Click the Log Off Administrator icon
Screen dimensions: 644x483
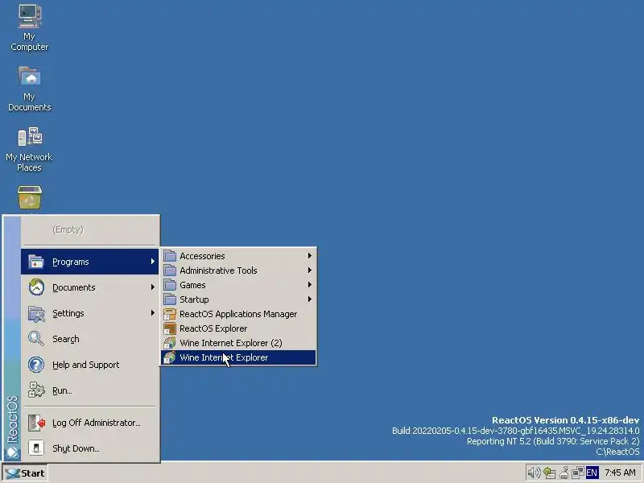pyautogui.click(x=36, y=423)
